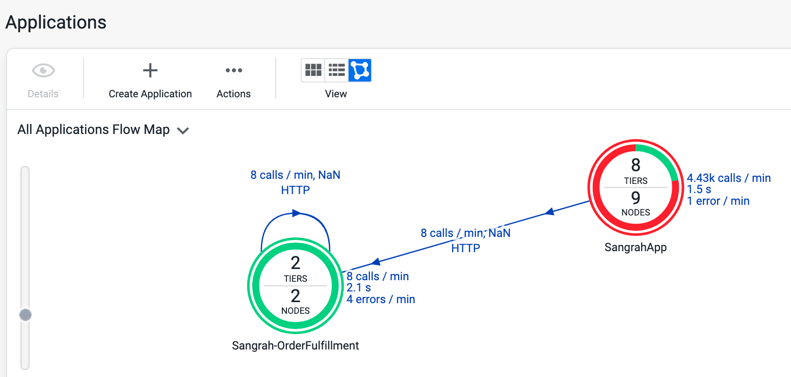Click the plus Create Application icon

150,70
